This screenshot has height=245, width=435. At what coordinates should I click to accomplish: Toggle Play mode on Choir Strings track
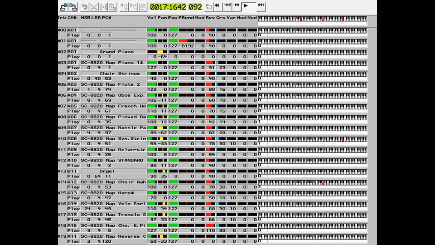[73, 78]
